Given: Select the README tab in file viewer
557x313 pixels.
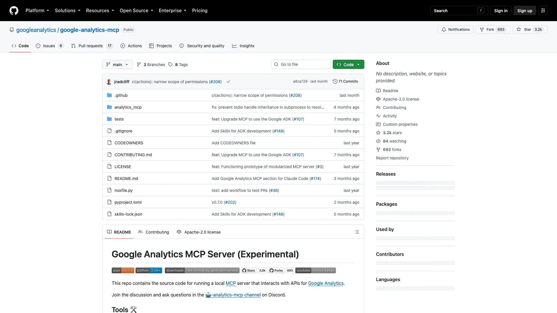Looking at the screenshot, I should click(119, 232).
